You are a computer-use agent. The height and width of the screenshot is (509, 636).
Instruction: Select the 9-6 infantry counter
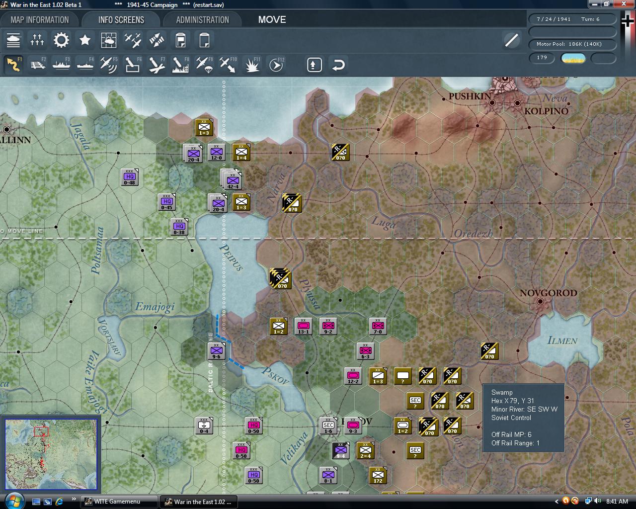[216, 351]
